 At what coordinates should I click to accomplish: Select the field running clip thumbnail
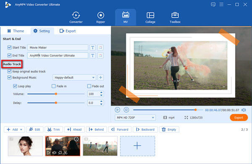click(100, 146)
